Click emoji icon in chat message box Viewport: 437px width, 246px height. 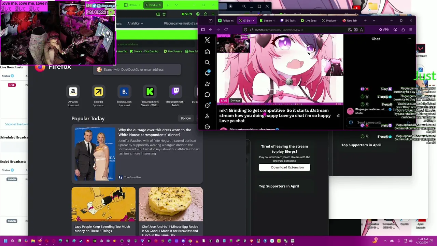[351, 122]
